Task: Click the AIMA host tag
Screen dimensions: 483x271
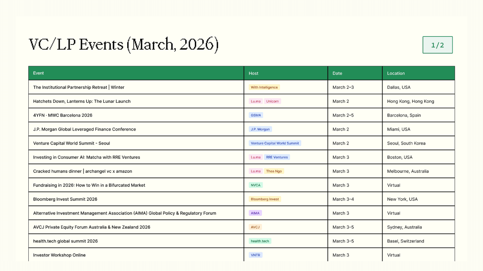Action: pos(255,213)
